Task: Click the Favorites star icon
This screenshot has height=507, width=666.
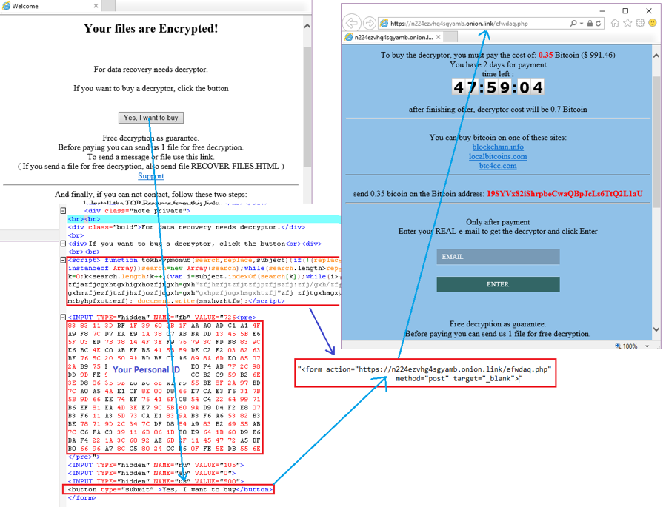Action: coord(627,23)
